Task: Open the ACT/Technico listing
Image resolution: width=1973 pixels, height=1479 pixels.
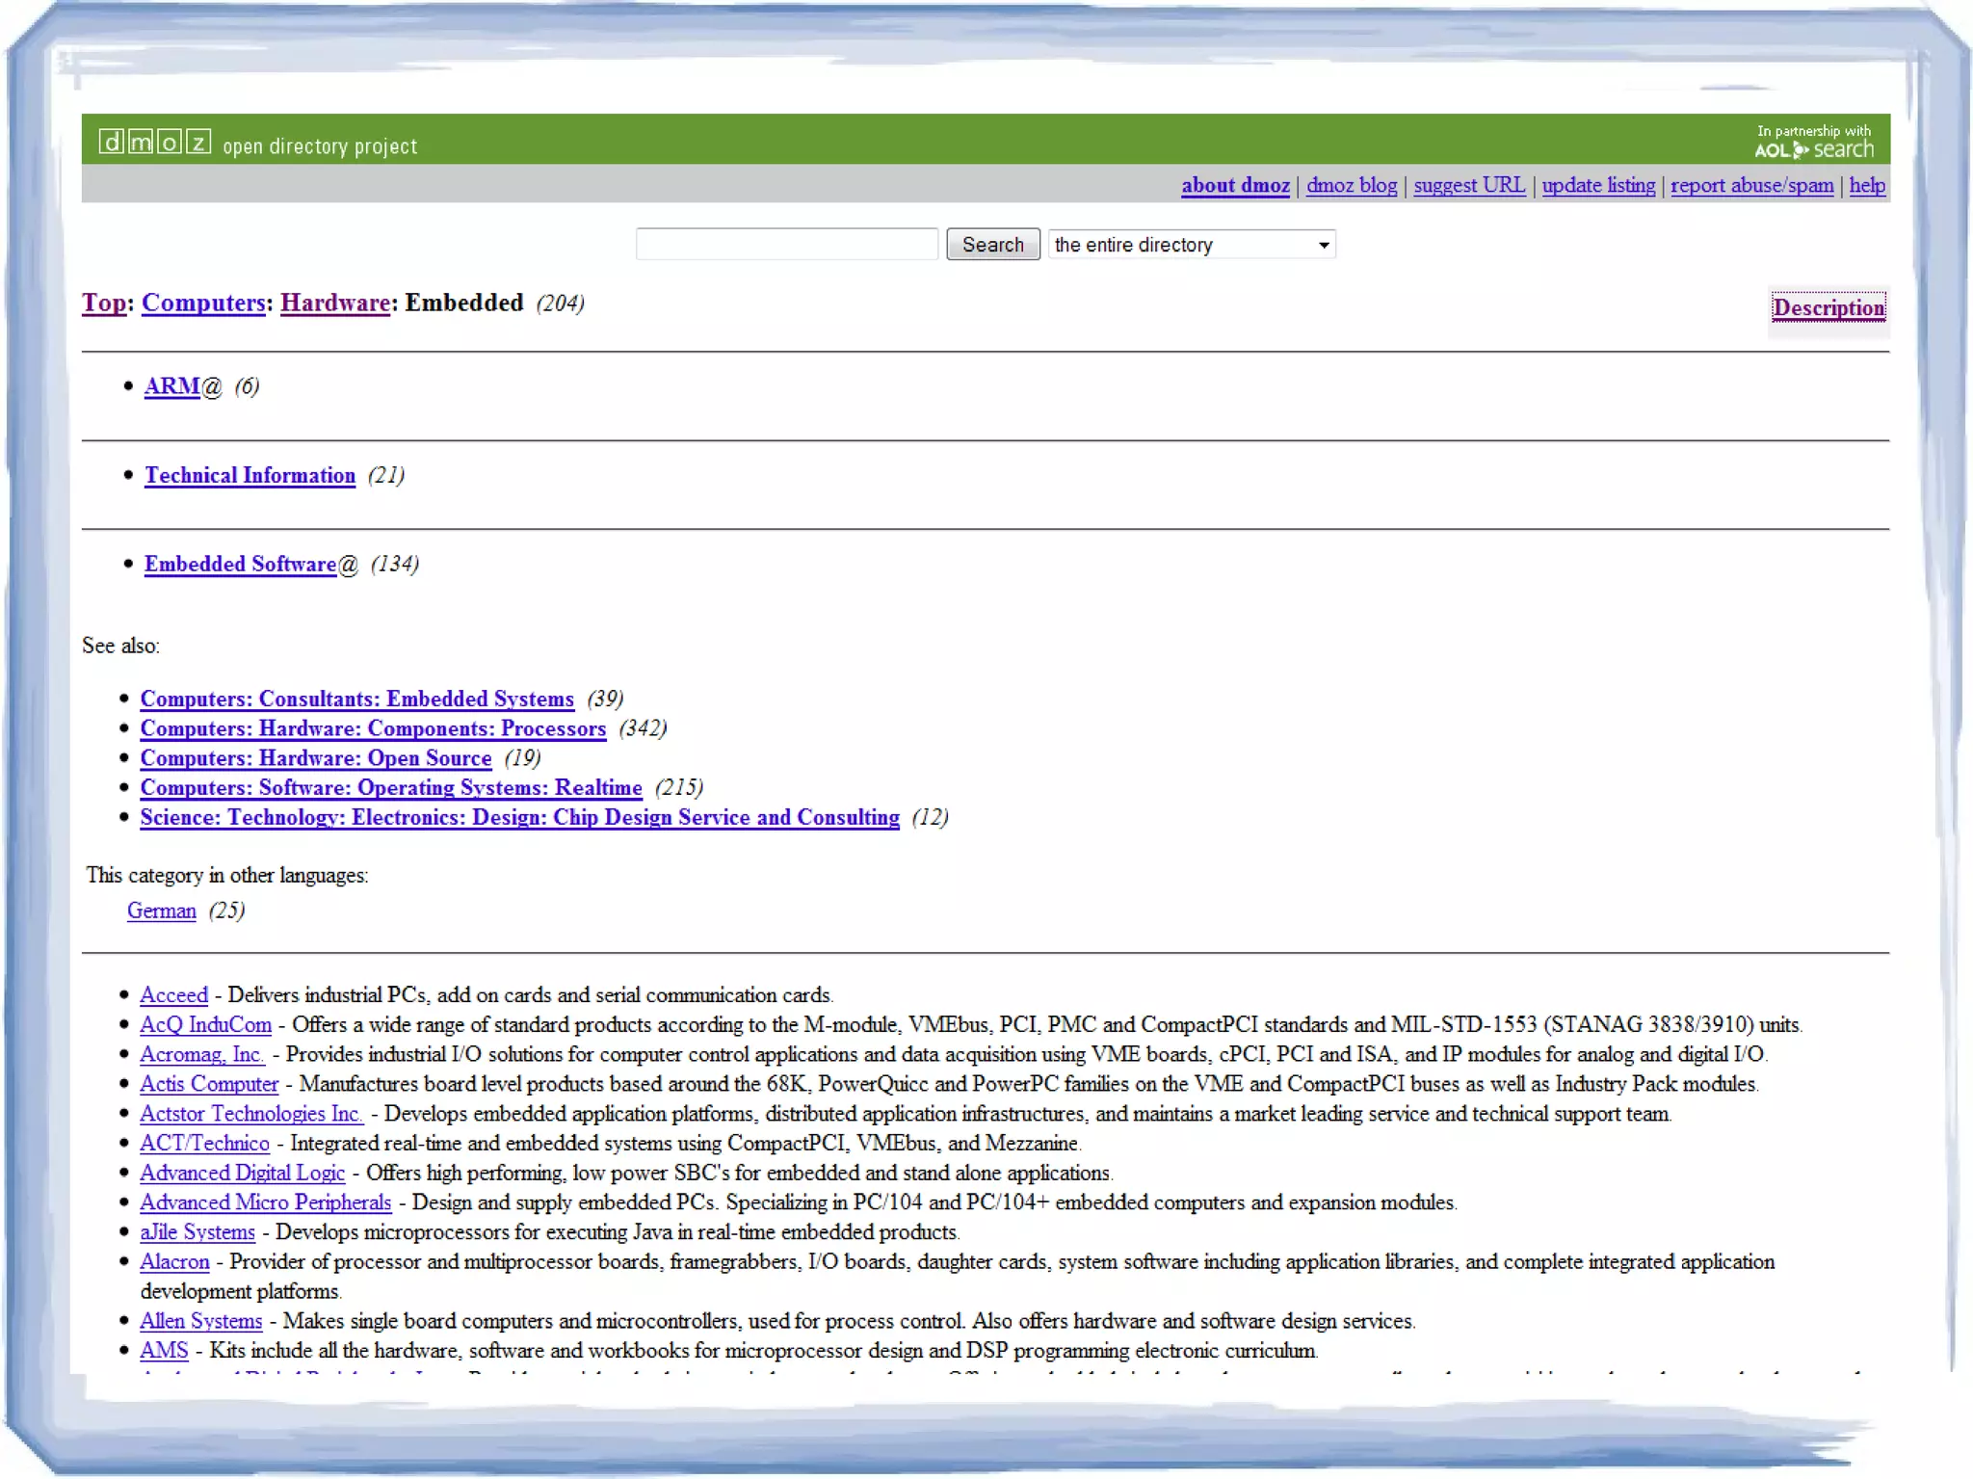Action: click(204, 1143)
